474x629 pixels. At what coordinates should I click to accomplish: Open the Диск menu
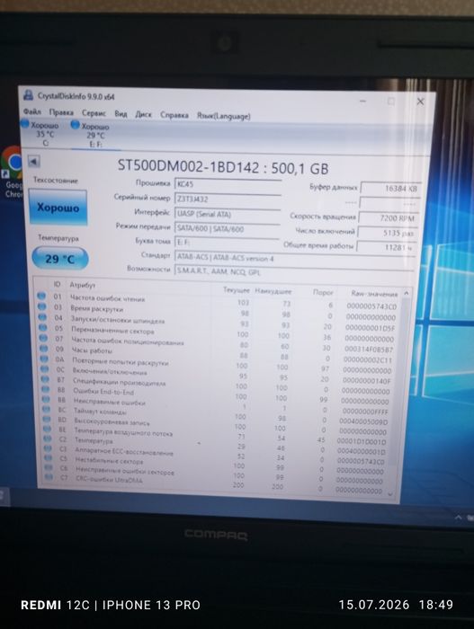click(x=143, y=114)
